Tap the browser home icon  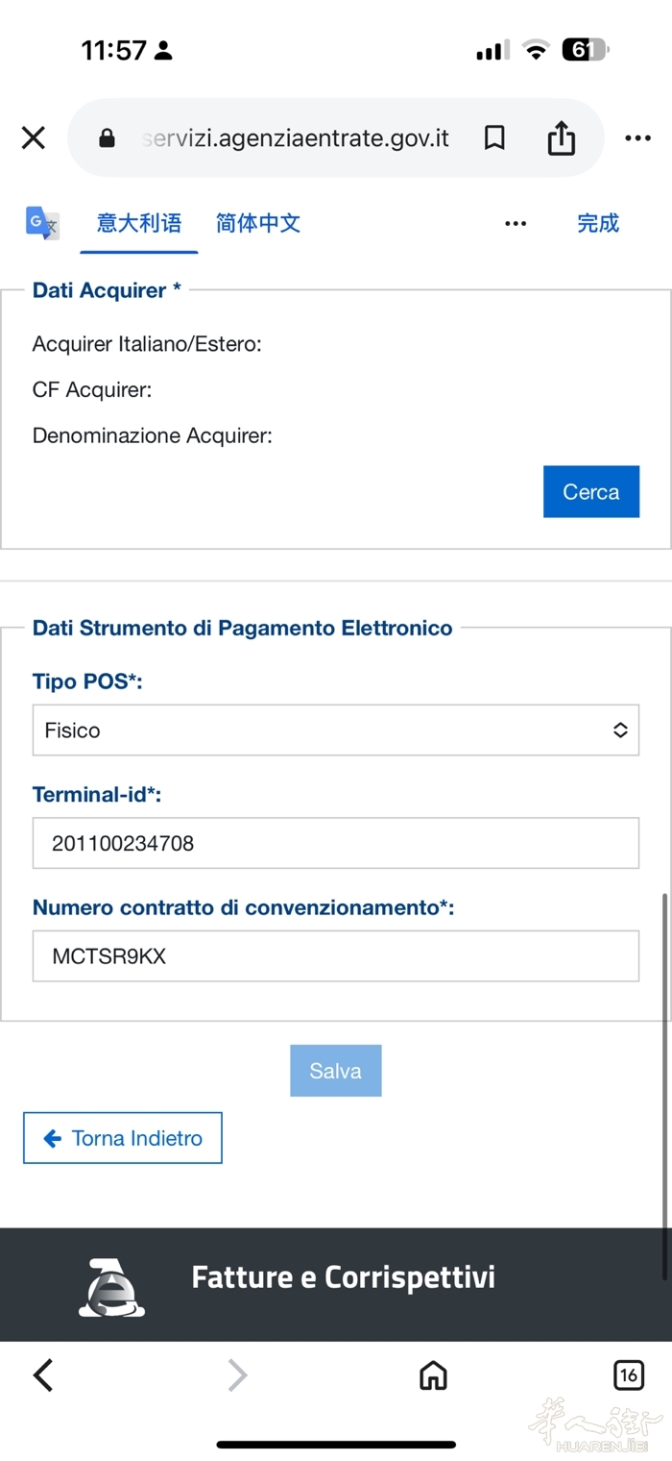point(433,1375)
